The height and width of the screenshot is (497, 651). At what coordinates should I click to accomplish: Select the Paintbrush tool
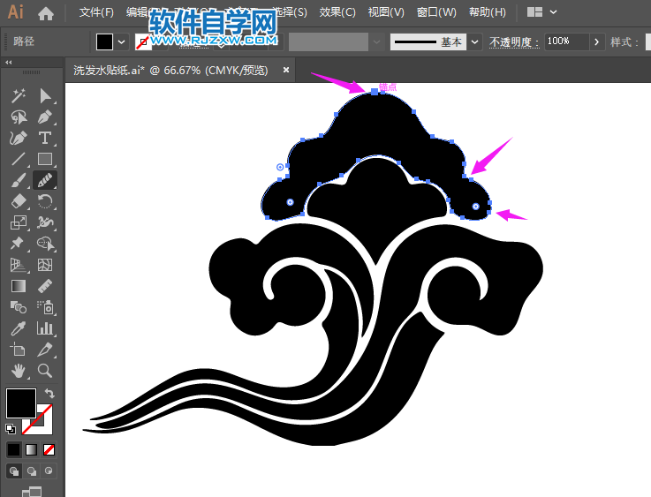(19, 180)
